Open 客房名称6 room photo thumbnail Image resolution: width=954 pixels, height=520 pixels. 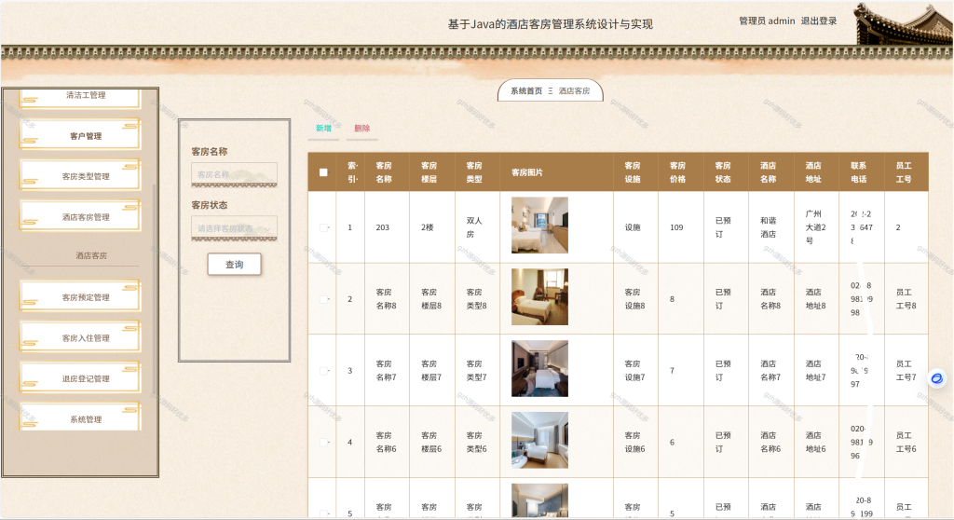click(539, 440)
